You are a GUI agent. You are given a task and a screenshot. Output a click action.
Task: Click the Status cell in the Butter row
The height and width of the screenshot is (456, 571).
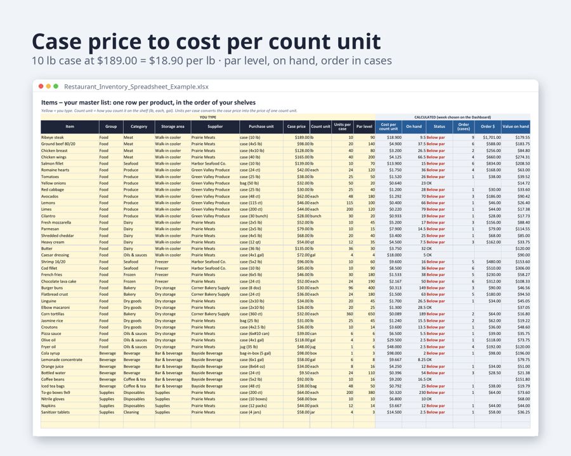[x=439, y=249]
